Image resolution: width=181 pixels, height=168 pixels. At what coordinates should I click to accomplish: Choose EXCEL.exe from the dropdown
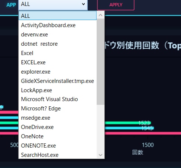pyautogui.click(x=58, y=62)
